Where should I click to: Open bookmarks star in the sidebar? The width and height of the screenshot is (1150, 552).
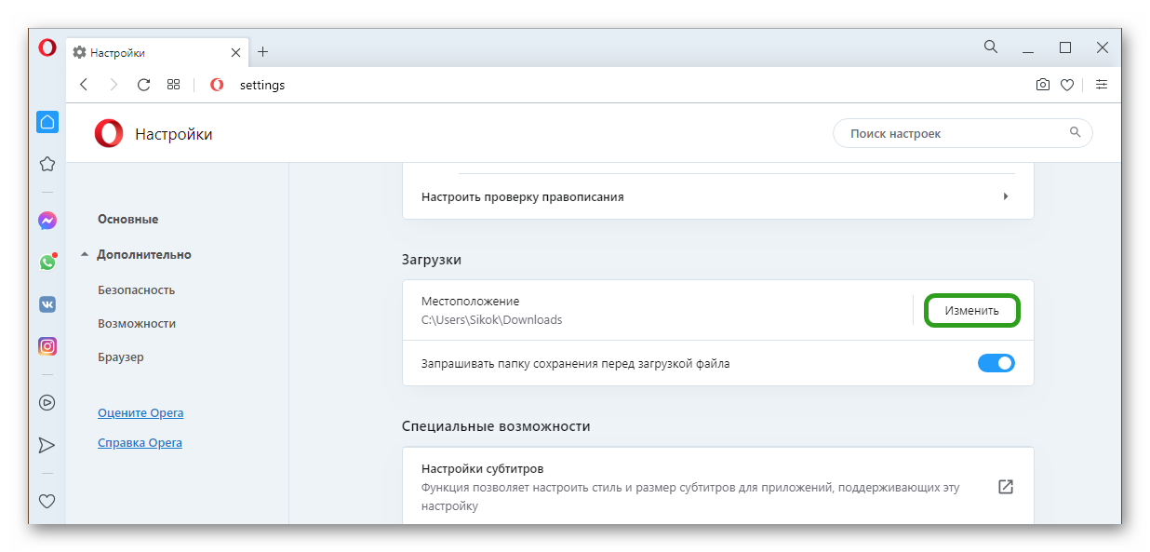pos(47,164)
